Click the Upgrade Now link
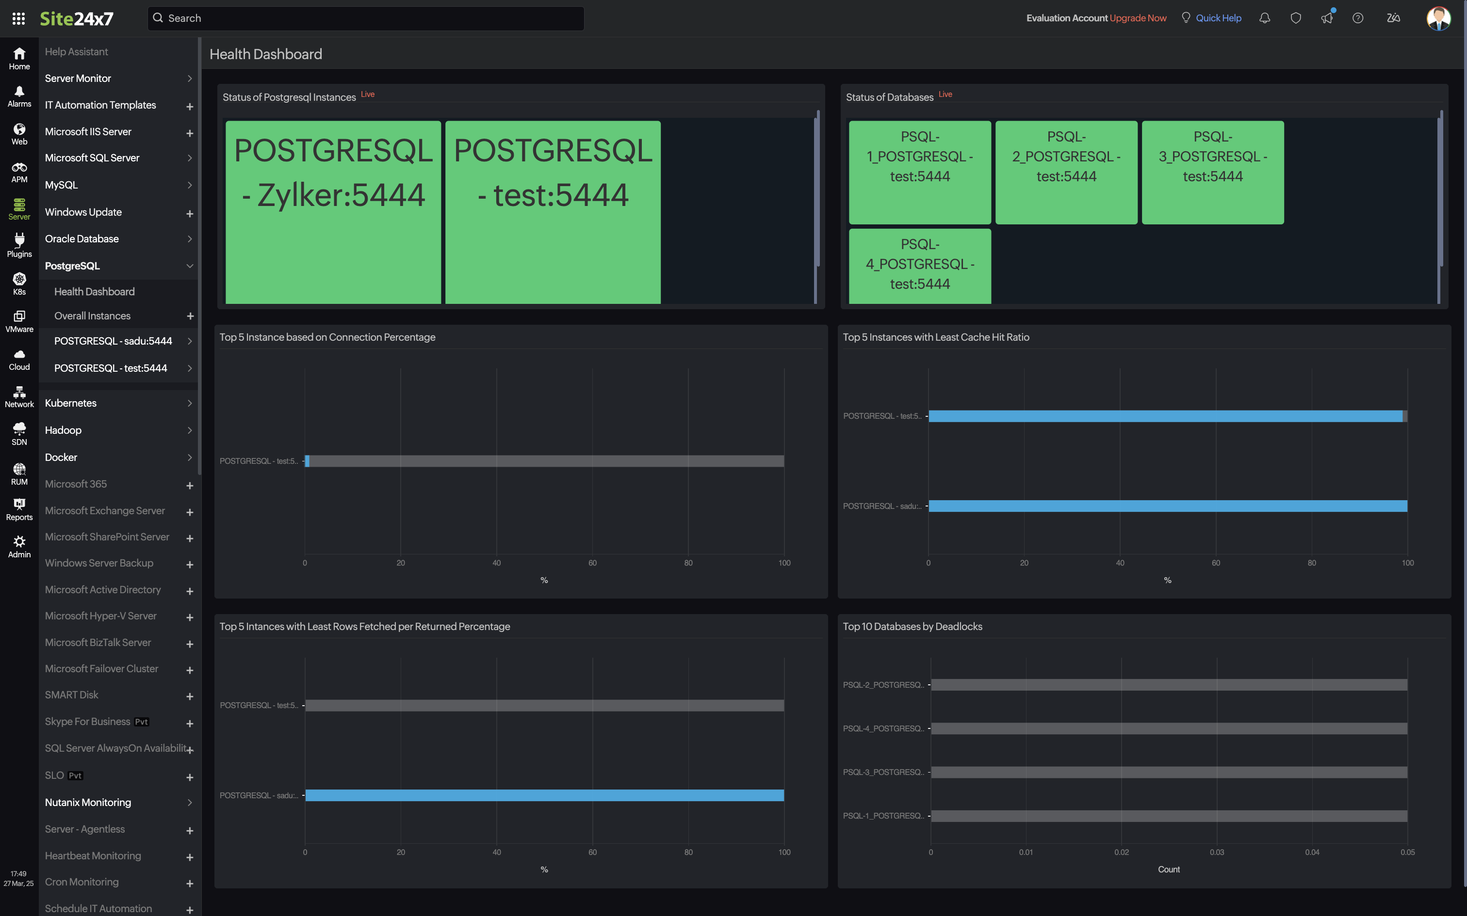The image size is (1467, 916). pyautogui.click(x=1138, y=18)
